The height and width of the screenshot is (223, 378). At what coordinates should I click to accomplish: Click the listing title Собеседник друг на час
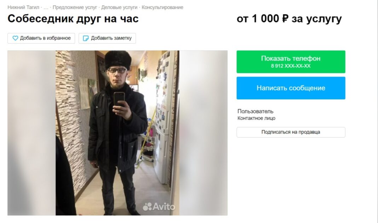click(x=73, y=19)
